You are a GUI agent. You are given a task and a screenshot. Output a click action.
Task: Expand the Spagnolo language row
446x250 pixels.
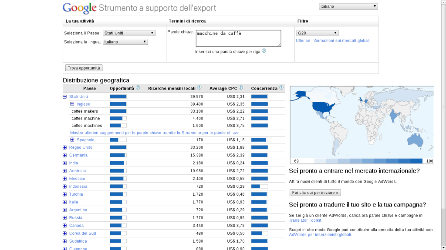pyautogui.click(x=72, y=140)
